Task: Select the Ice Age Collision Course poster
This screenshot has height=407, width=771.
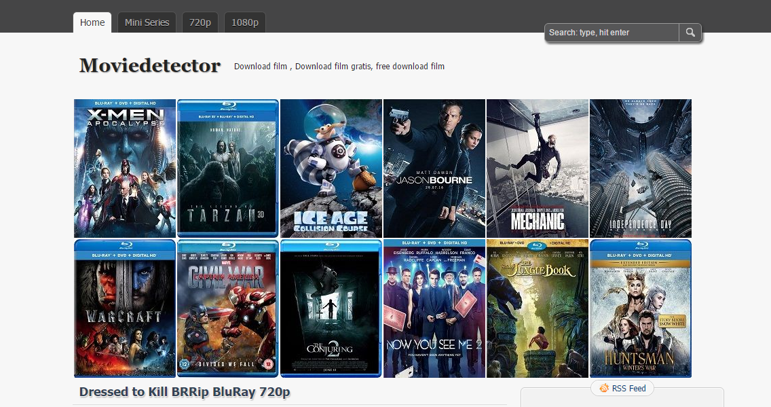Action: [331, 169]
